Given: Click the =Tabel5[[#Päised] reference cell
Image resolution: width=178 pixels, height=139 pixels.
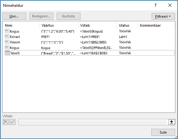Looking at the screenshot, I should 96,48.
